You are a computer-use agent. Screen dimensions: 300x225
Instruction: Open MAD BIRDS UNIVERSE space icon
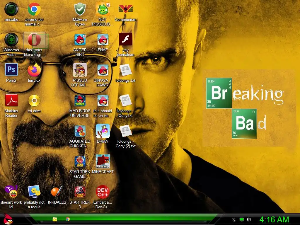80,100
